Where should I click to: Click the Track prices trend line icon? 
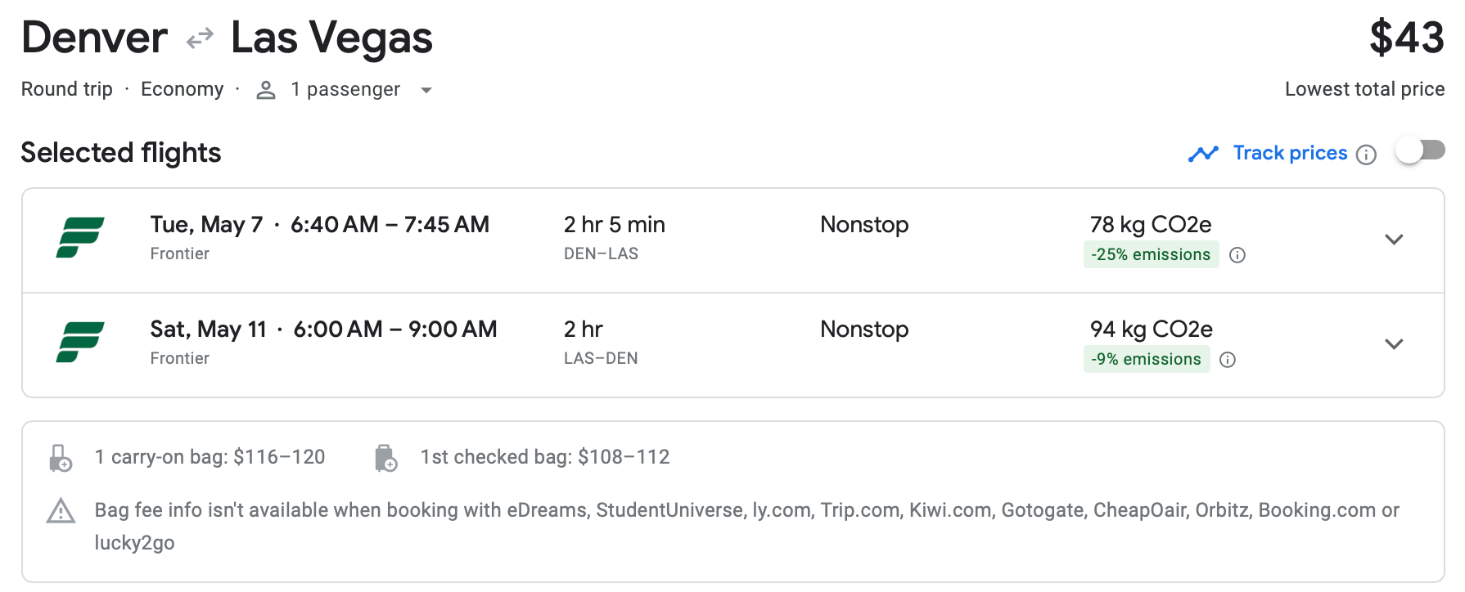point(1203,154)
